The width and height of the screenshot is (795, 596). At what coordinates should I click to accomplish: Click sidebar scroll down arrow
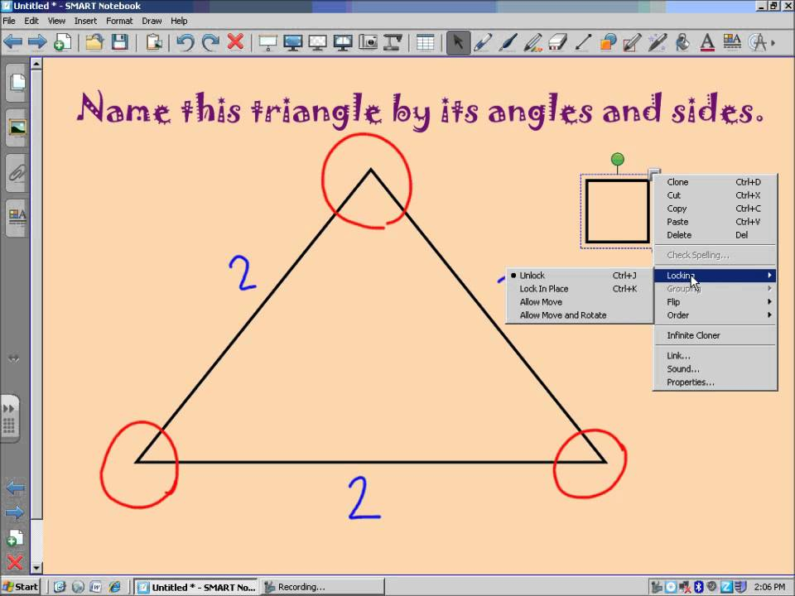pyautogui.click(x=36, y=568)
